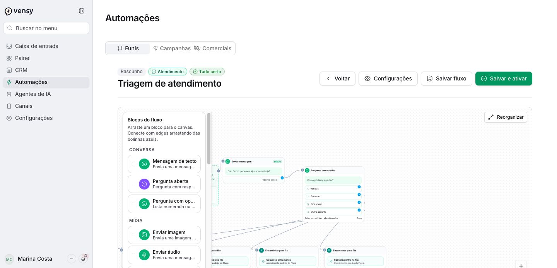Image resolution: width=557 pixels, height=268 pixels.
Task: Select the Pergunta com opções node title
Action: pos(323,171)
